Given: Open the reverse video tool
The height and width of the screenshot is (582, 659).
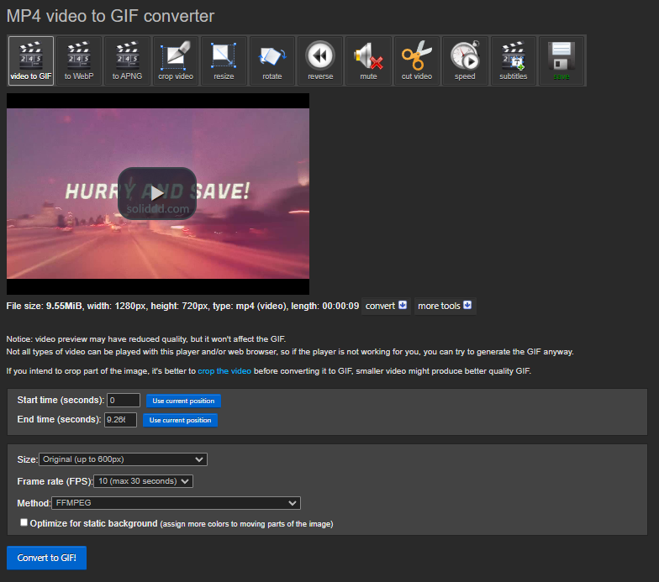Looking at the screenshot, I should [x=319, y=60].
